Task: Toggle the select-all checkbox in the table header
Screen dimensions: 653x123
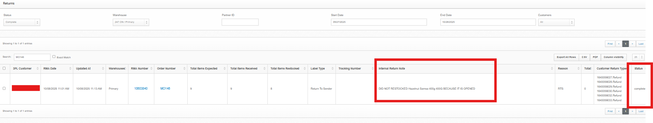Action: [x=4, y=68]
